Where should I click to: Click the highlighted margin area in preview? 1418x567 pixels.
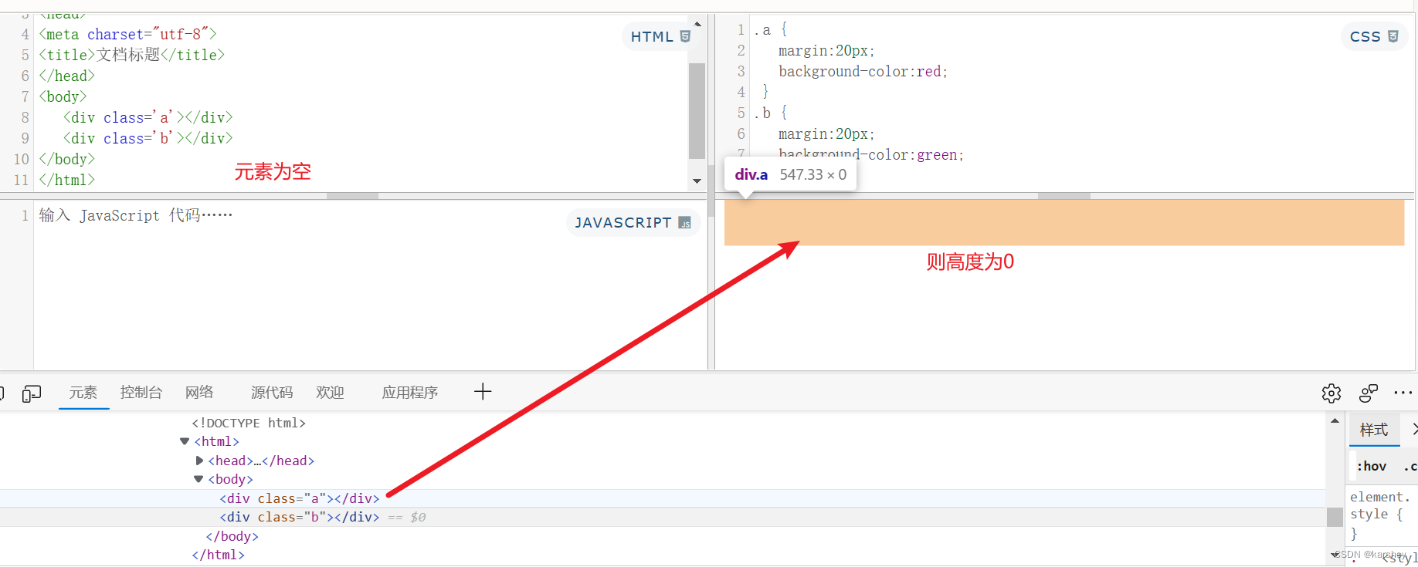click(1063, 223)
